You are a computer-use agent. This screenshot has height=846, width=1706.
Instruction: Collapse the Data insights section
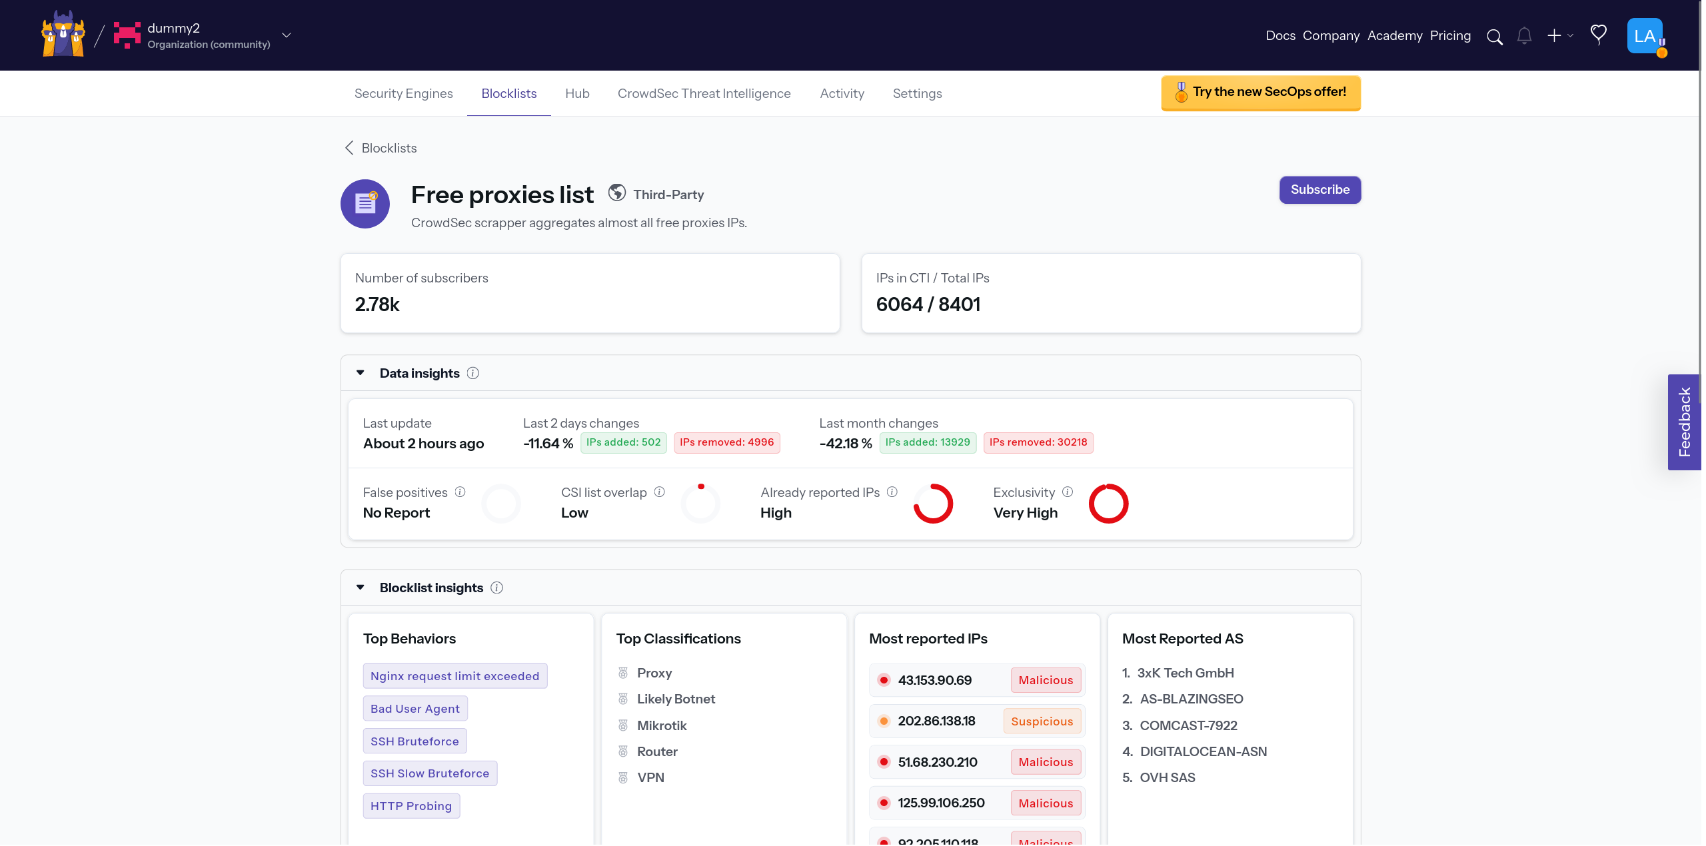pyautogui.click(x=360, y=373)
